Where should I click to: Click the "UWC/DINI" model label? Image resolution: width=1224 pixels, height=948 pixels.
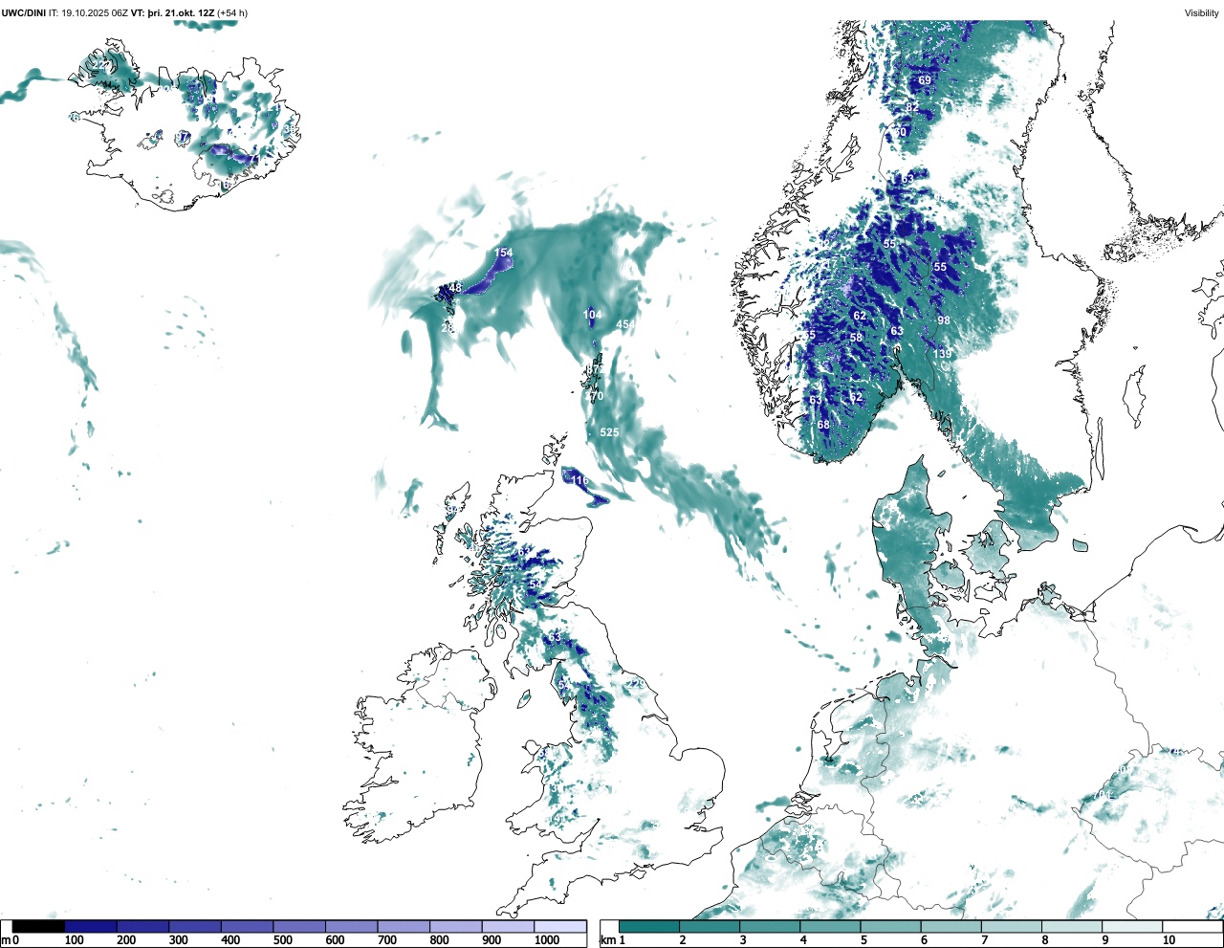tap(23, 12)
